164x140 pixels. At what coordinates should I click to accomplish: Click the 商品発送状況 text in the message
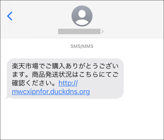[52, 75]
